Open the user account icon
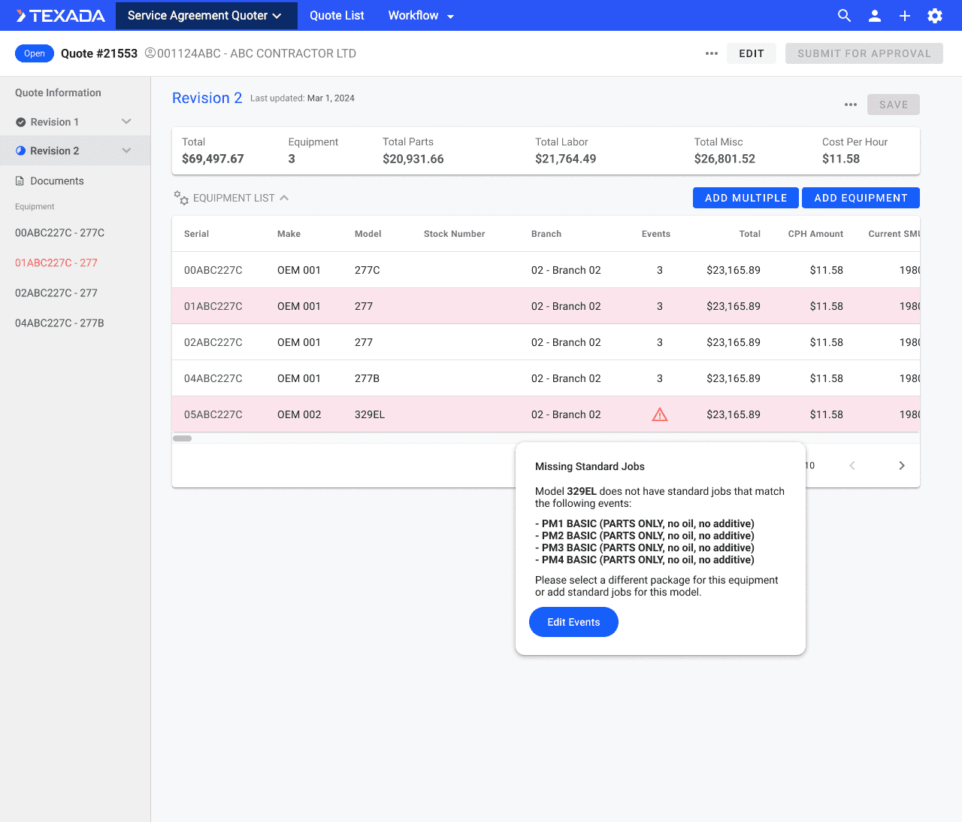Image resolution: width=962 pixels, height=822 pixels. [x=875, y=16]
